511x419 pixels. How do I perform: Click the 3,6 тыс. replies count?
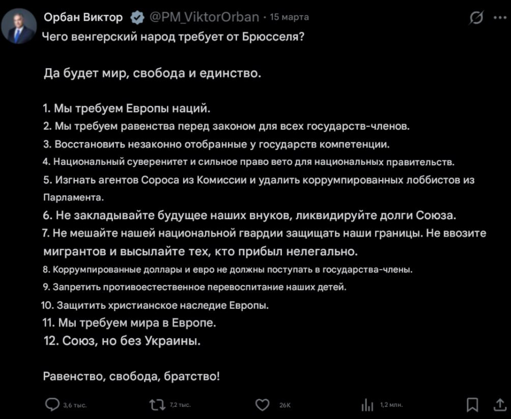(x=74, y=405)
